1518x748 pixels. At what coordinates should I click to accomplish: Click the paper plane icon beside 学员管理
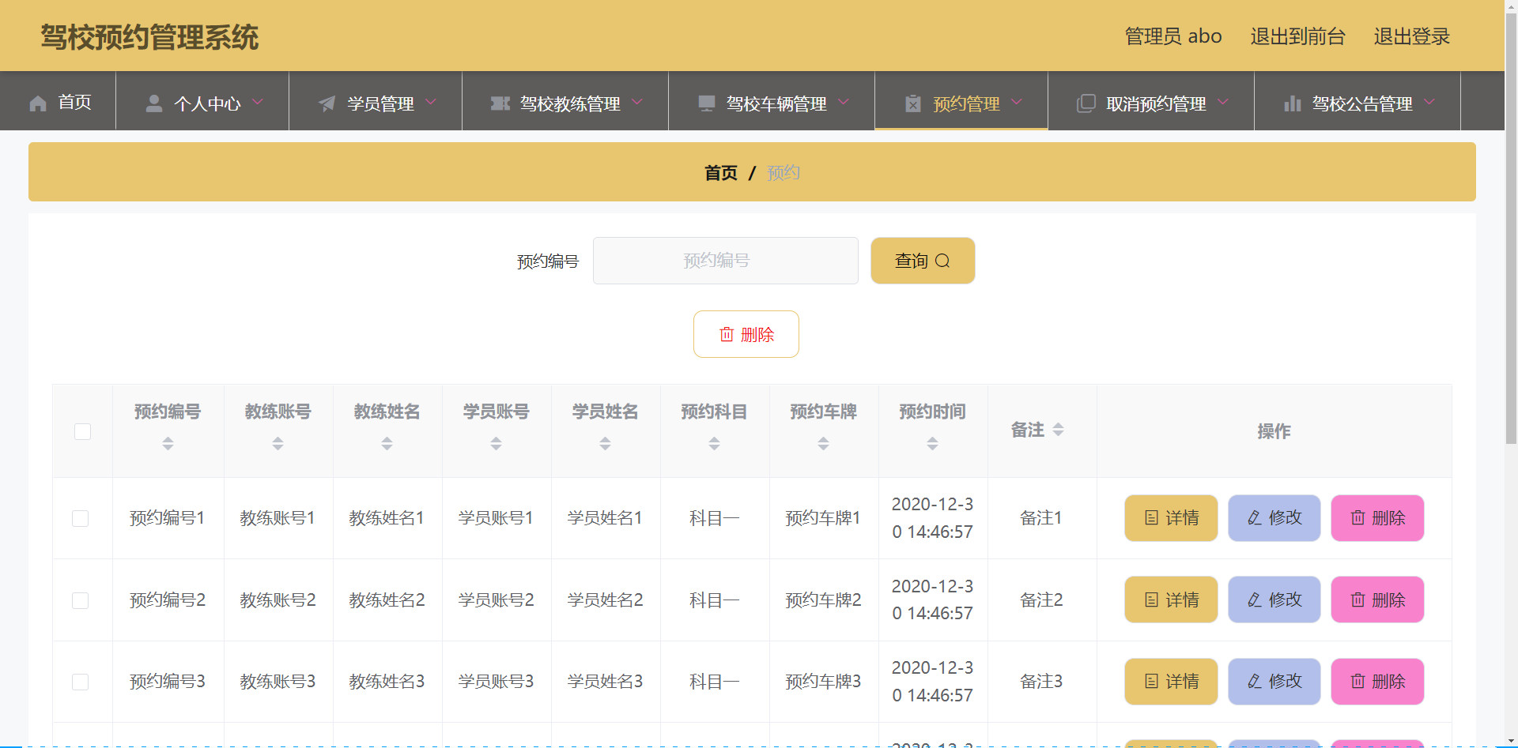coord(327,103)
